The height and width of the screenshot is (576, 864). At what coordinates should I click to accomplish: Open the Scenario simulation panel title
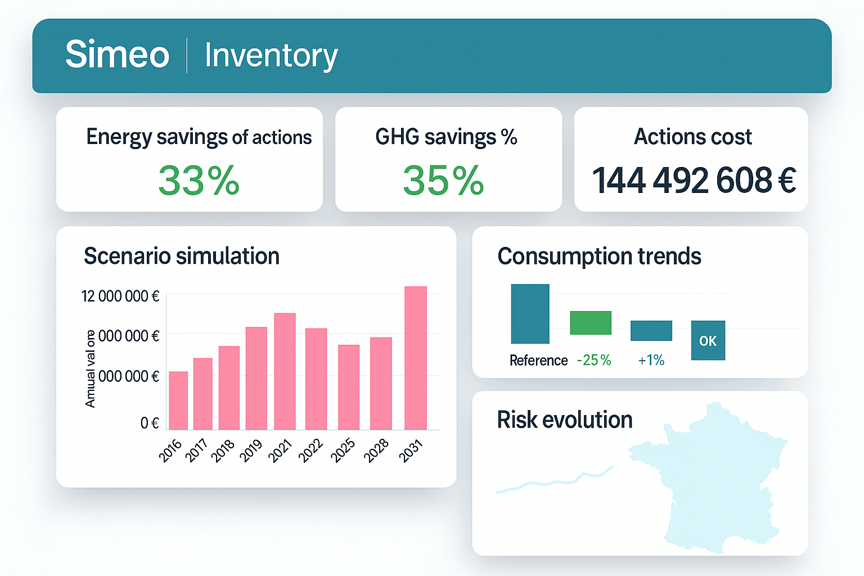point(181,256)
